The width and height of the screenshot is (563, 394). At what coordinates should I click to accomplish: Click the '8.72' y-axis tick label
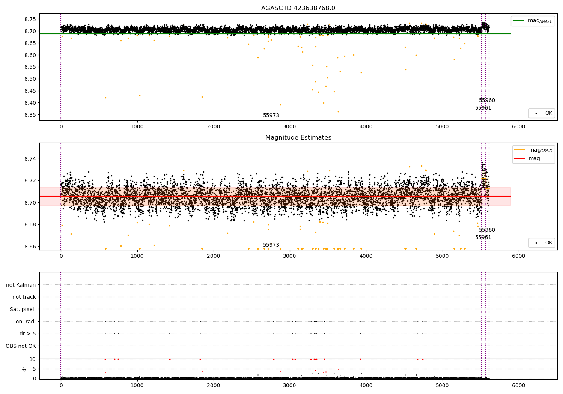pyautogui.click(x=30, y=181)
